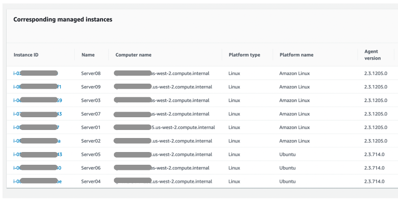Open instance ID link for Server09
This screenshot has height=203, width=398.
pyautogui.click(x=37, y=87)
